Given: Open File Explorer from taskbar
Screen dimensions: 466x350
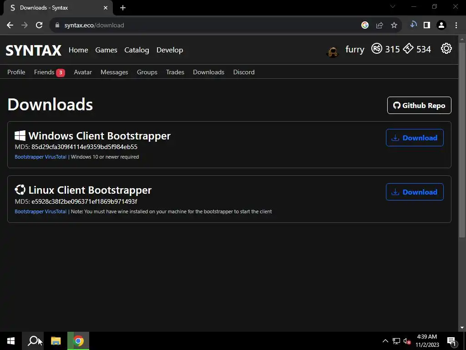Looking at the screenshot, I should point(56,341).
